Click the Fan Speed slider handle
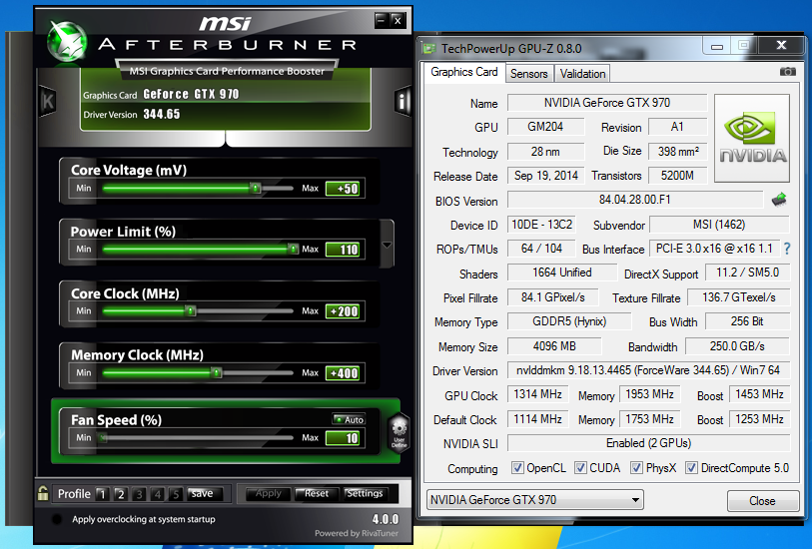Image resolution: width=812 pixels, height=549 pixels. (103, 438)
